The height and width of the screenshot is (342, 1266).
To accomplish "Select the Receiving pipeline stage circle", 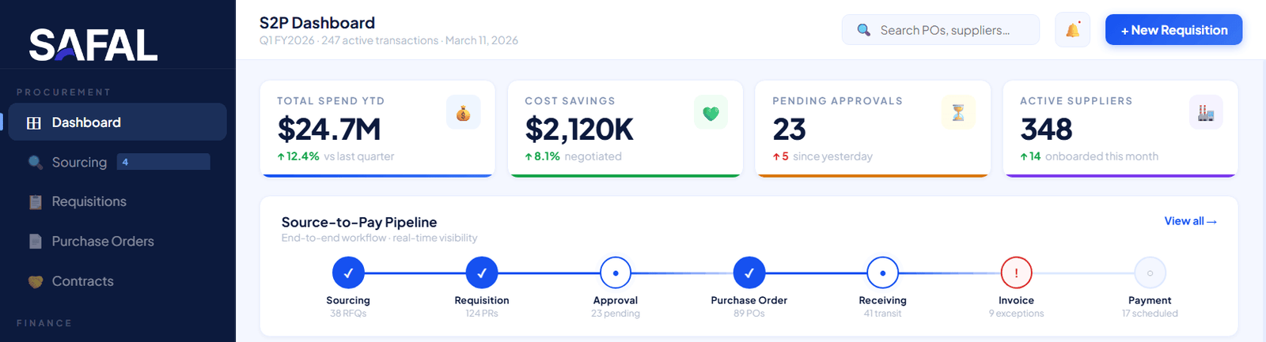I will 883,273.
